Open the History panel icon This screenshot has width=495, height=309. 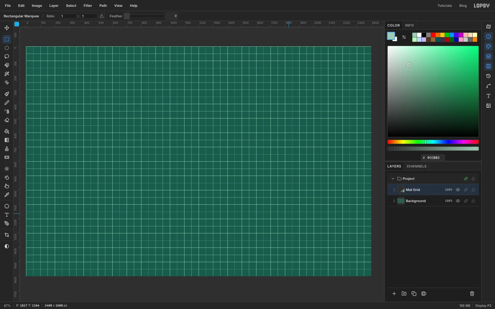[x=489, y=76]
